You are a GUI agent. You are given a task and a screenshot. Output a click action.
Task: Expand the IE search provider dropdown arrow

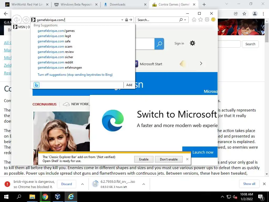(x=185, y=20)
